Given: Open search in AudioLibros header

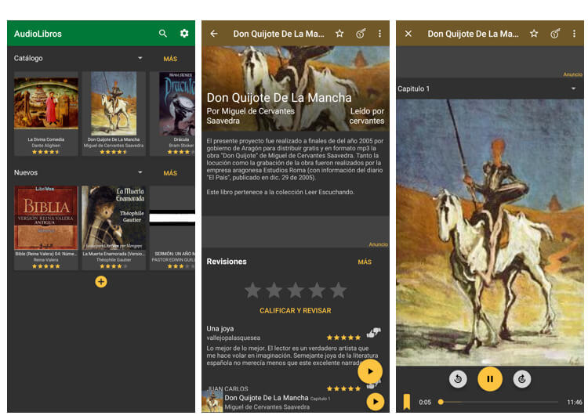Looking at the screenshot, I should [163, 34].
